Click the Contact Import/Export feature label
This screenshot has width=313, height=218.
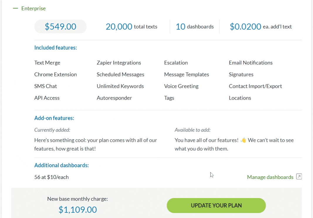(x=255, y=86)
